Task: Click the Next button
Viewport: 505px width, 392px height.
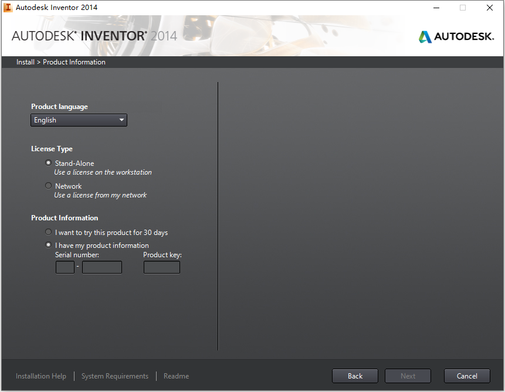Action: (408, 376)
